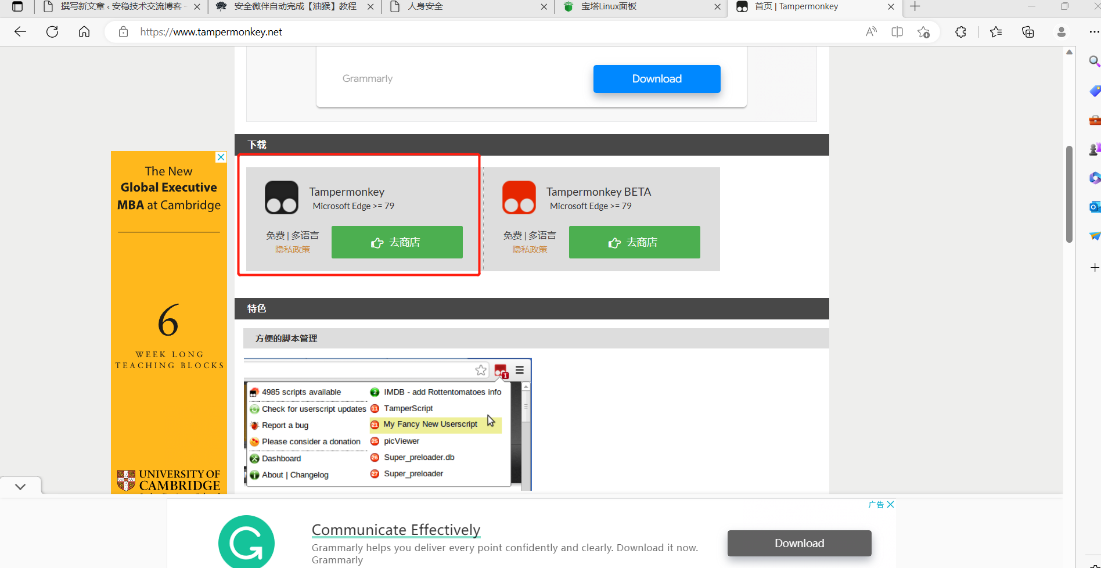Open Edge sidebar Microsoft 365 icon
The image size is (1101, 568).
(1095, 178)
